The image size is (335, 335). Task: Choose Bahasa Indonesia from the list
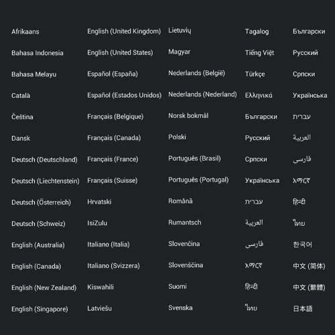coord(38,53)
